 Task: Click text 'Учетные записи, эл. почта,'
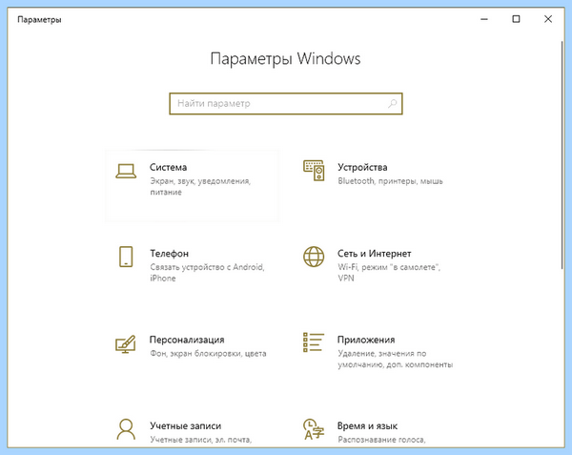pos(200,440)
